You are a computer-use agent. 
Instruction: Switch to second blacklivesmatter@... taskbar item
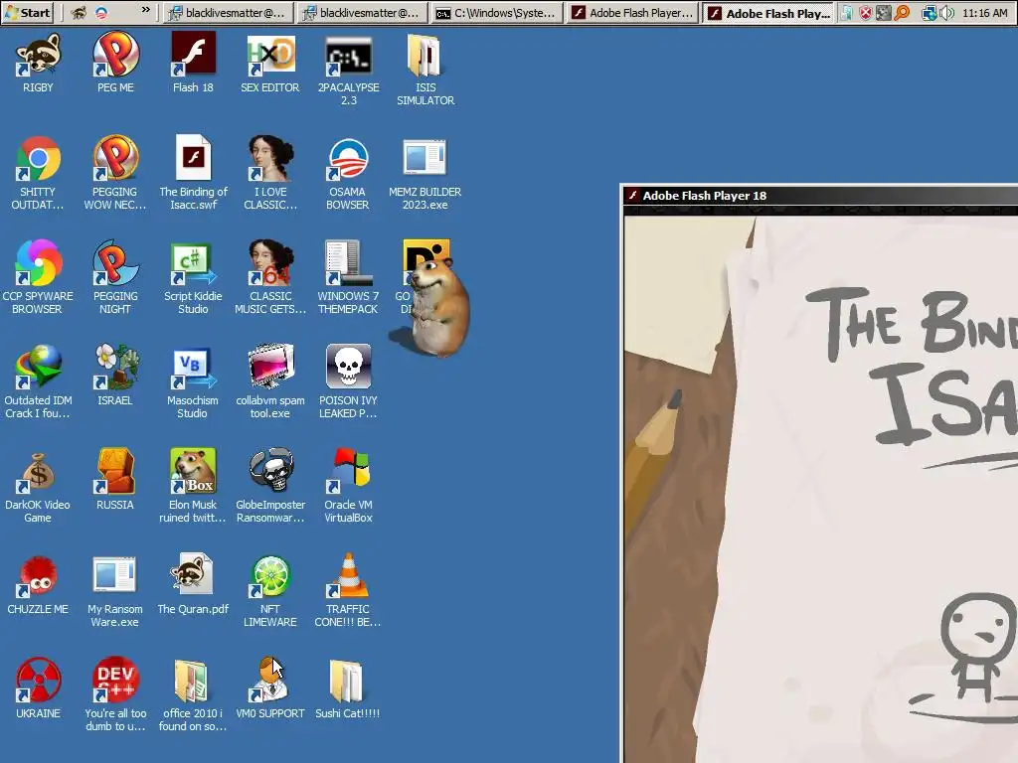point(362,12)
